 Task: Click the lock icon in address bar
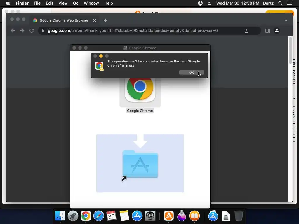[x=43, y=31]
